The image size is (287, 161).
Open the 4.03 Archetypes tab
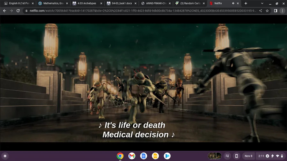87,3
